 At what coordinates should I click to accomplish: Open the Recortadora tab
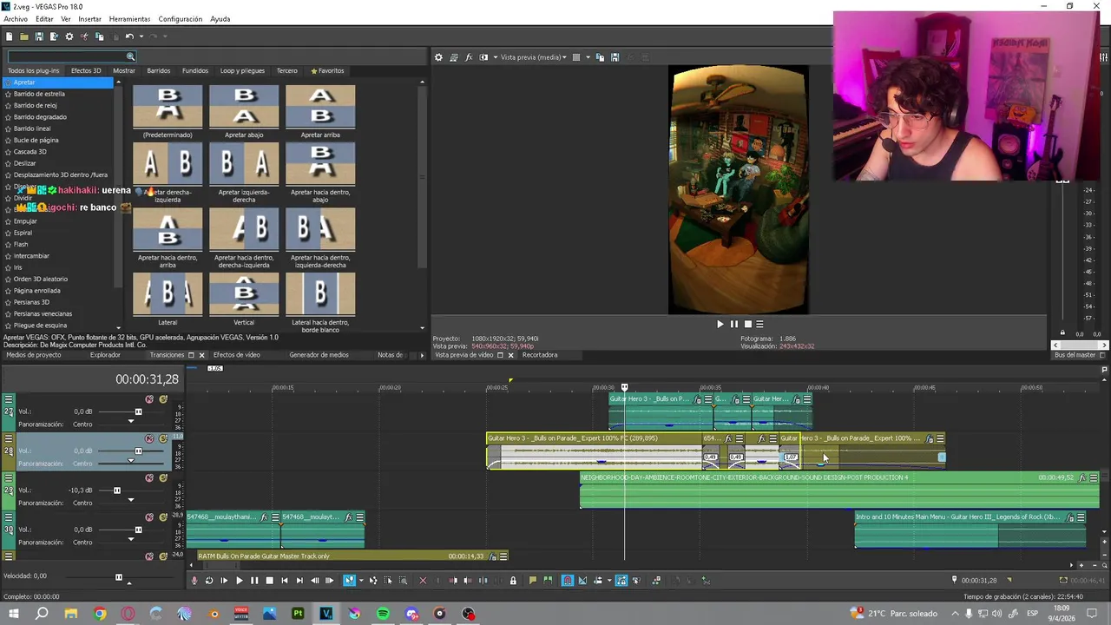coord(540,355)
